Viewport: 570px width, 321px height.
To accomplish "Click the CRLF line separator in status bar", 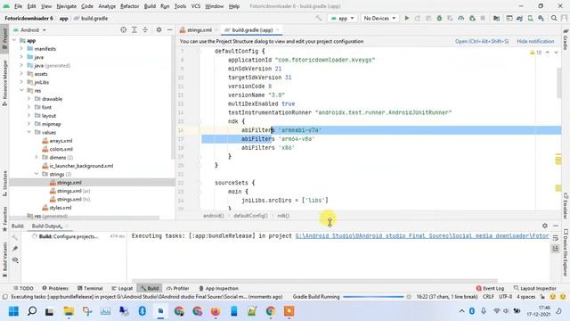I will (x=488, y=297).
